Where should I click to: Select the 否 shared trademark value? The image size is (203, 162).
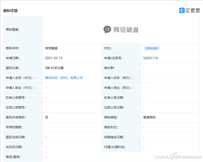point(46,117)
